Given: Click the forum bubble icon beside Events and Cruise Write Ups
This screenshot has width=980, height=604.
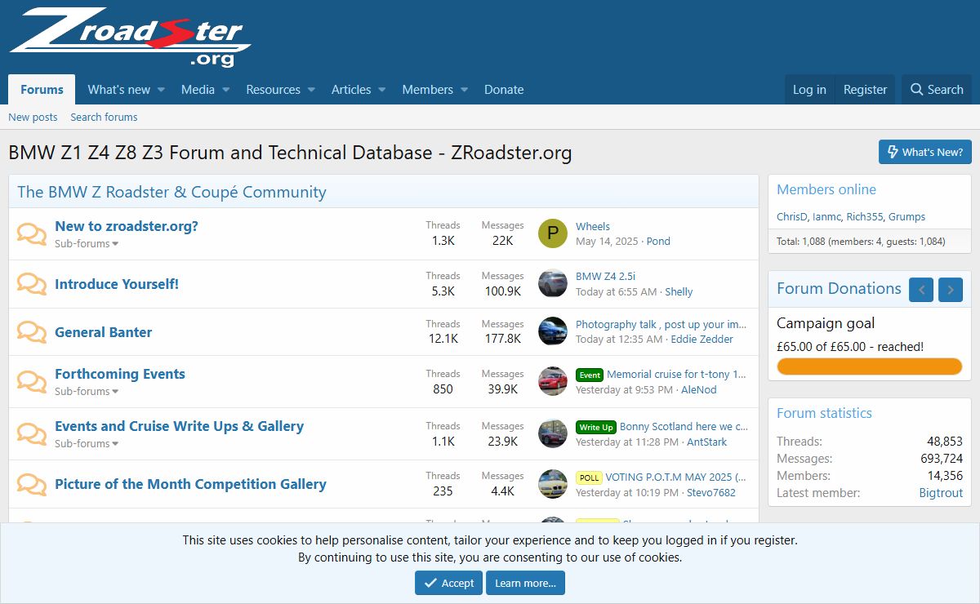Looking at the screenshot, I should pos(32,434).
